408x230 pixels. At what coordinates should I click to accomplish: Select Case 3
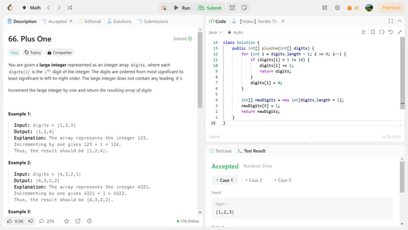point(283,180)
